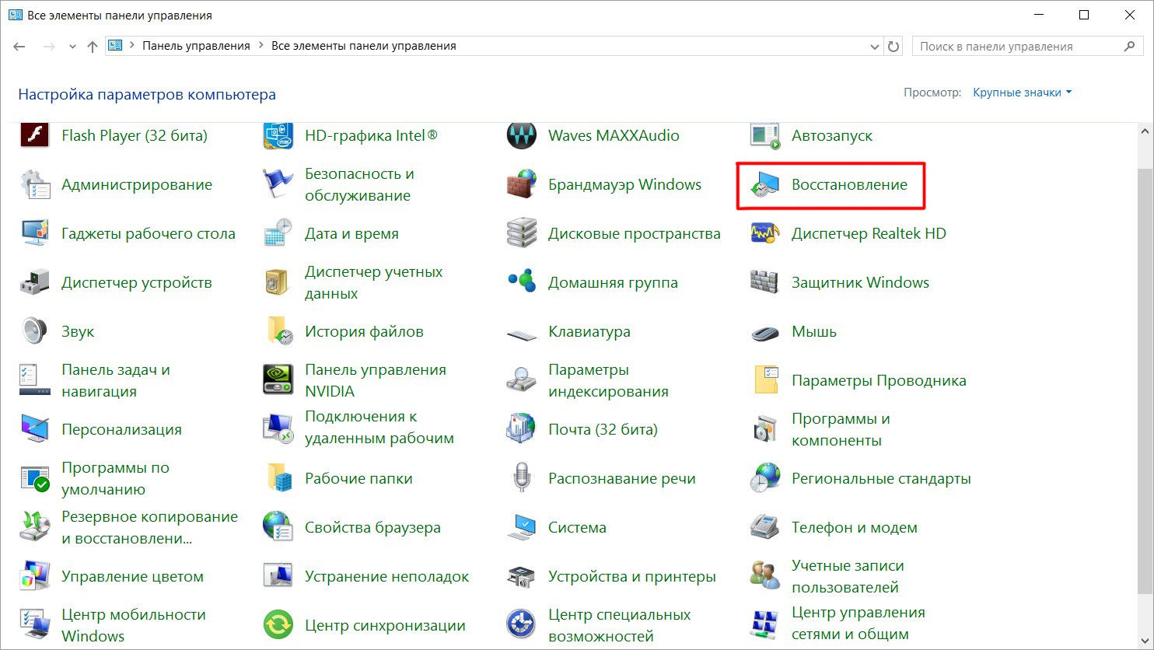Open the Гаджеты рабочего стола icon
Image resolution: width=1154 pixels, height=650 pixels.
pos(34,234)
